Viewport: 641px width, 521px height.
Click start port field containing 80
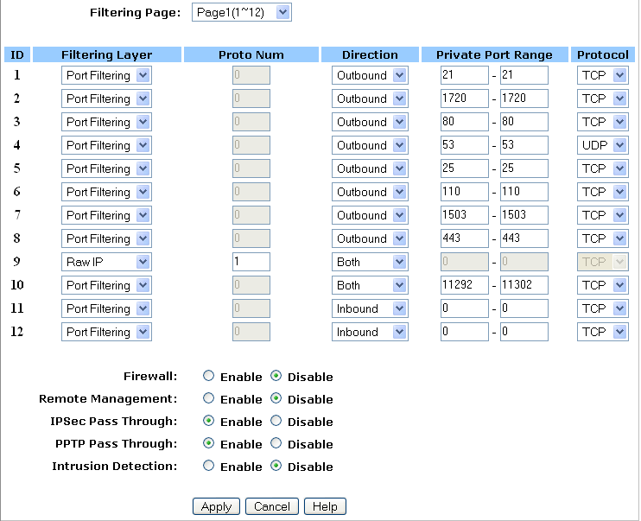465,122
